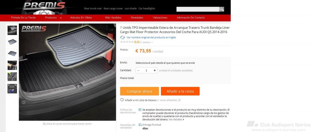Open the Productos dropdown menu
This screenshot has width=311, height=132.
53,18
